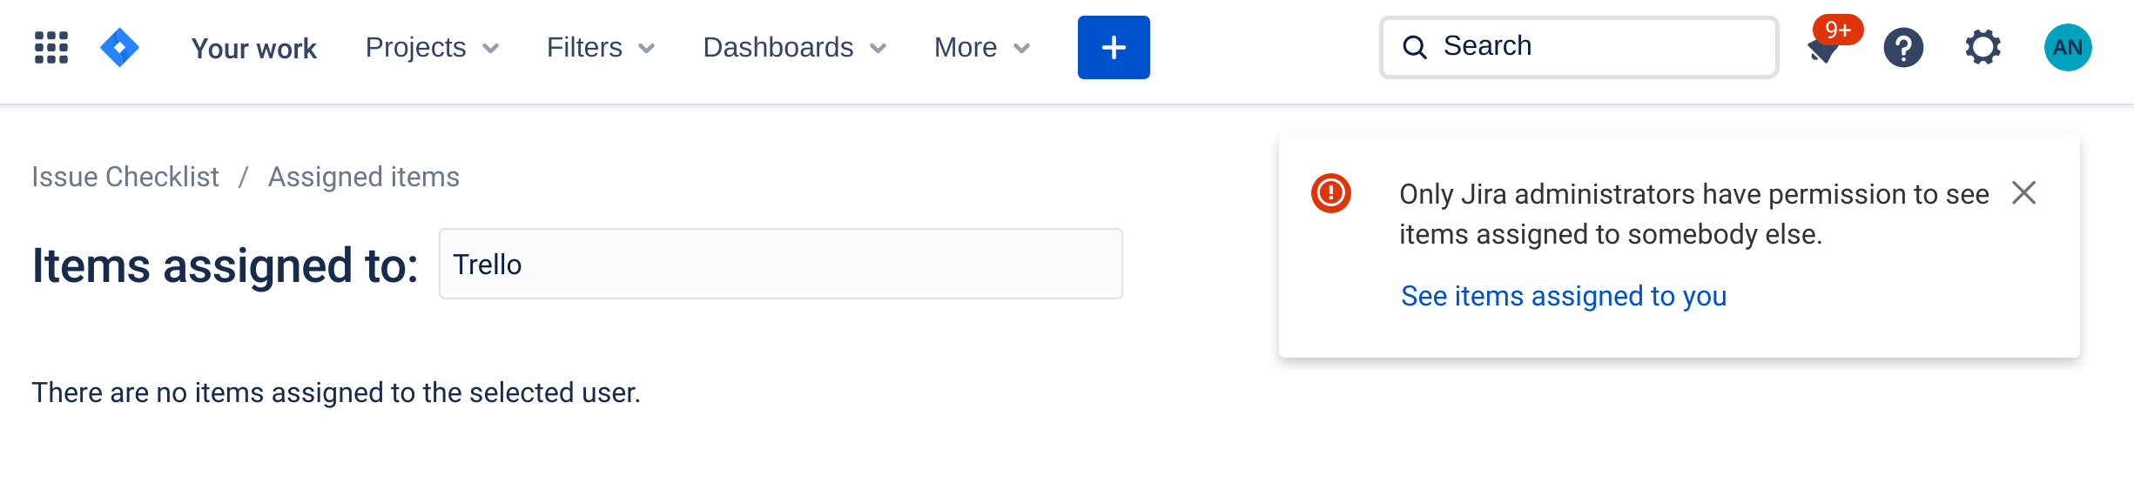Open the Settings gear icon
This screenshot has height=483, width=2134.
click(x=1983, y=48)
